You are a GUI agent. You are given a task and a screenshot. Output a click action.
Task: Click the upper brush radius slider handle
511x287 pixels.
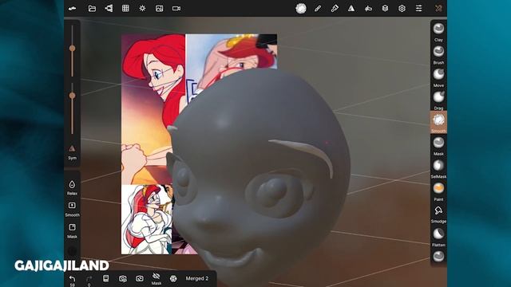[x=73, y=49]
